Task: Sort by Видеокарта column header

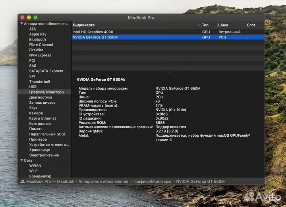Action: click(x=84, y=25)
